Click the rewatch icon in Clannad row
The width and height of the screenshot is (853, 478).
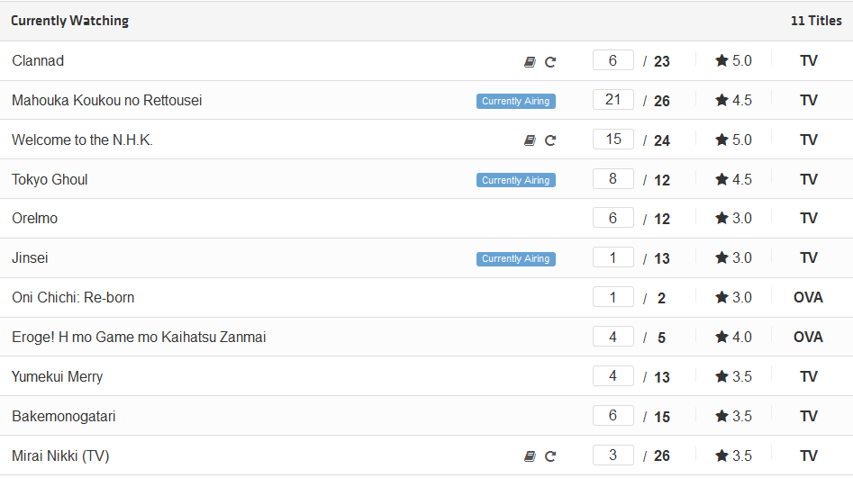click(x=550, y=62)
